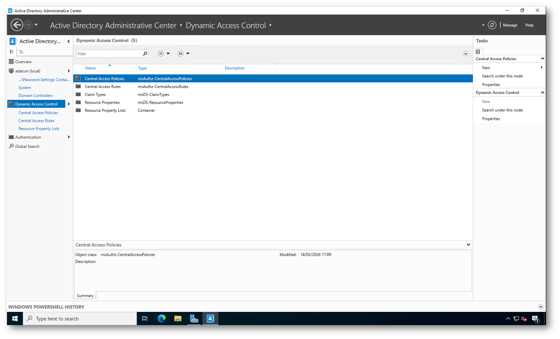Click the refresh icon in the header

point(492,25)
